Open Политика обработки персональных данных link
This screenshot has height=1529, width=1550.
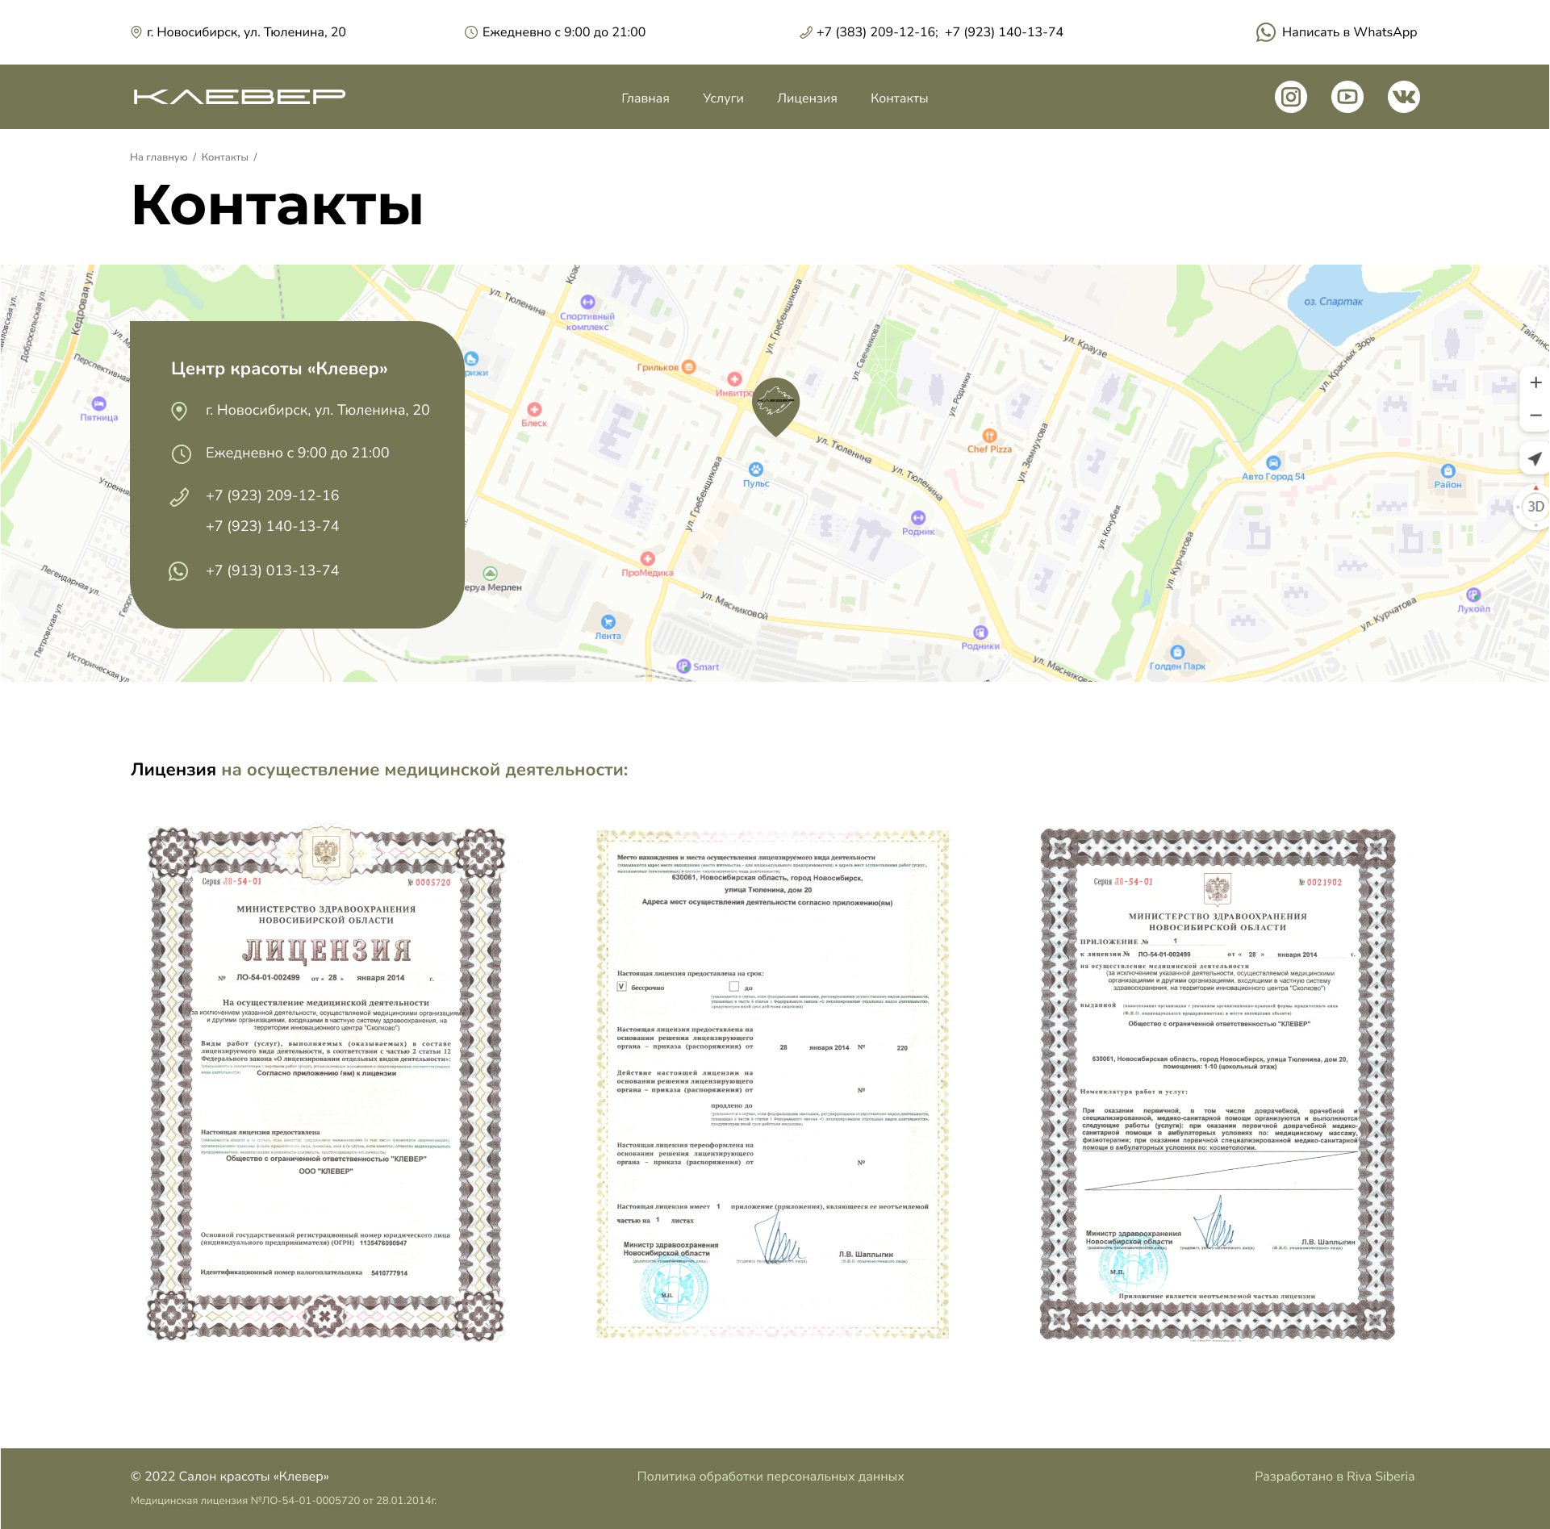(x=770, y=1476)
